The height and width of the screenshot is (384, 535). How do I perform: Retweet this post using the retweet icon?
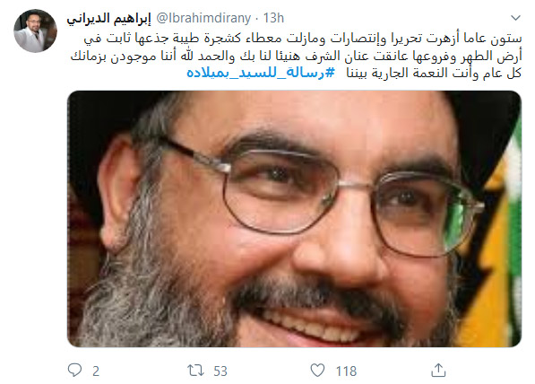(x=195, y=371)
